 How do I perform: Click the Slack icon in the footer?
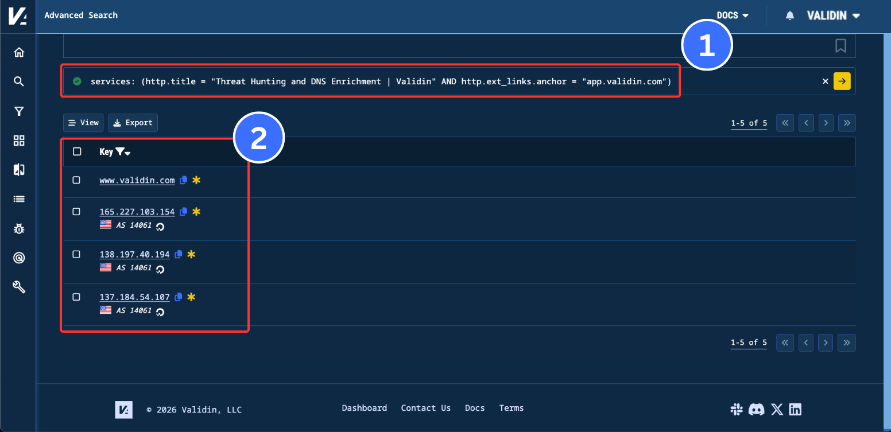tap(737, 409)
